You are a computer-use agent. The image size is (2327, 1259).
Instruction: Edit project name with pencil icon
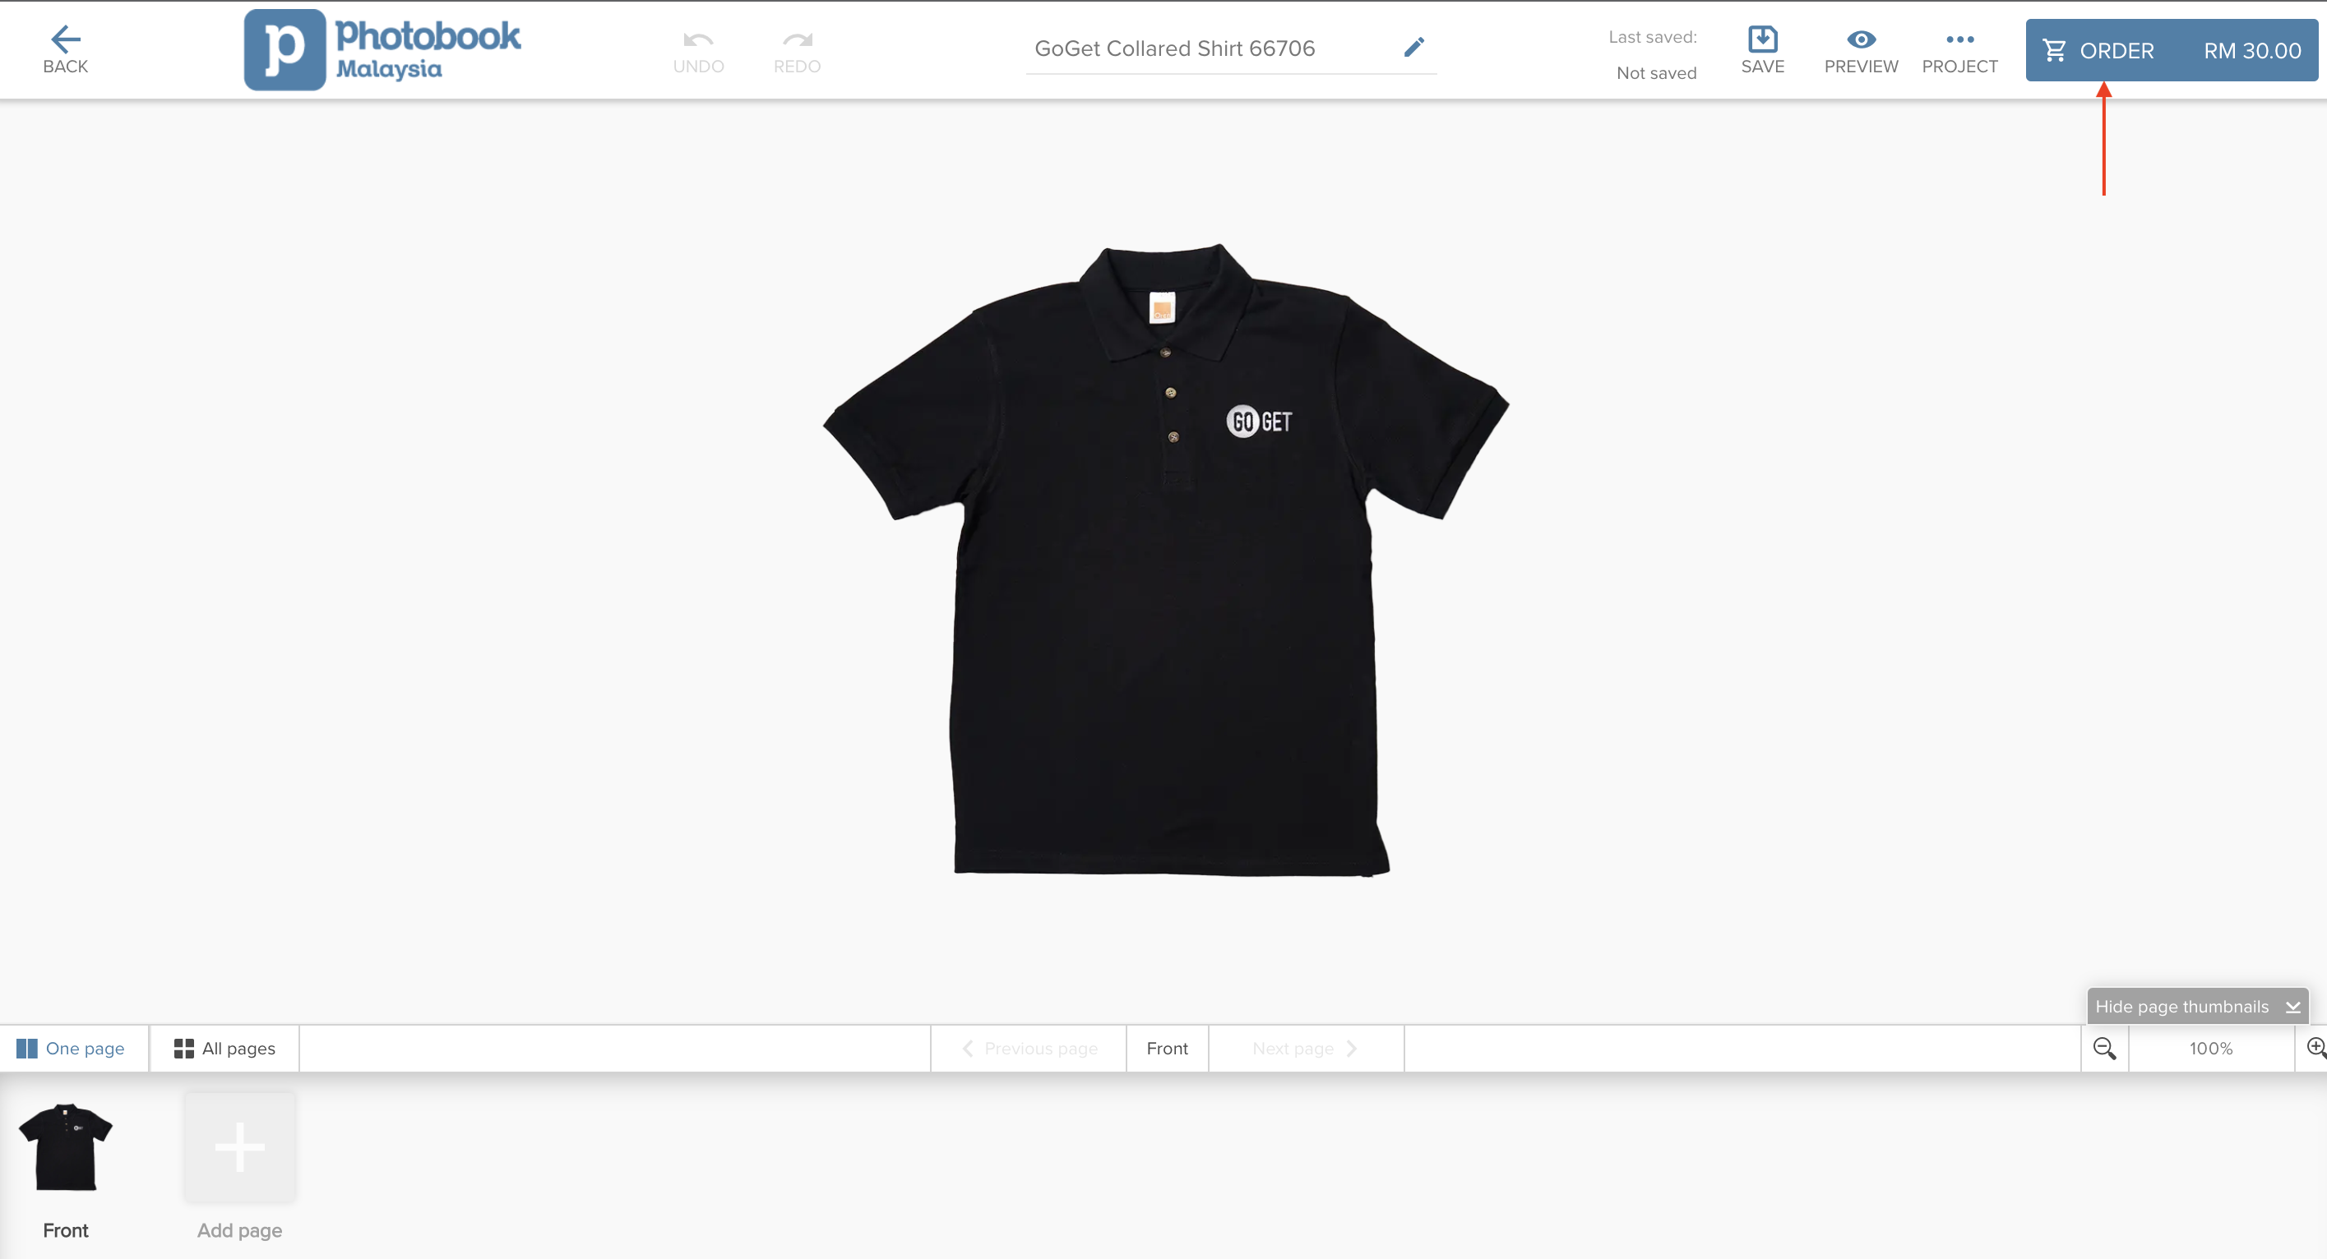coord(1414,47)
